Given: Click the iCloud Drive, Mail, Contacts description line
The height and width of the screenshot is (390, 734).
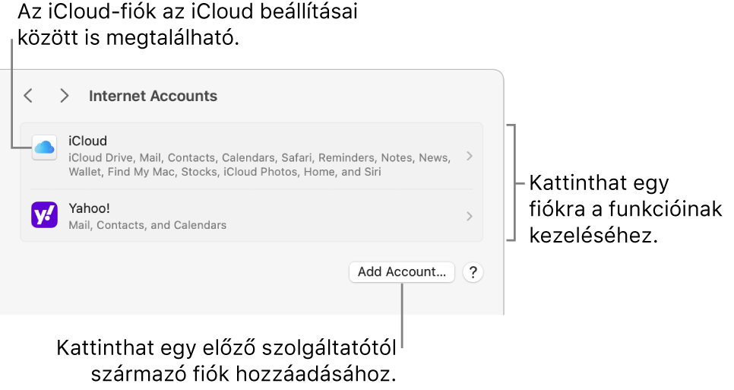Looking at the screenshot, I should pos(258,157).
